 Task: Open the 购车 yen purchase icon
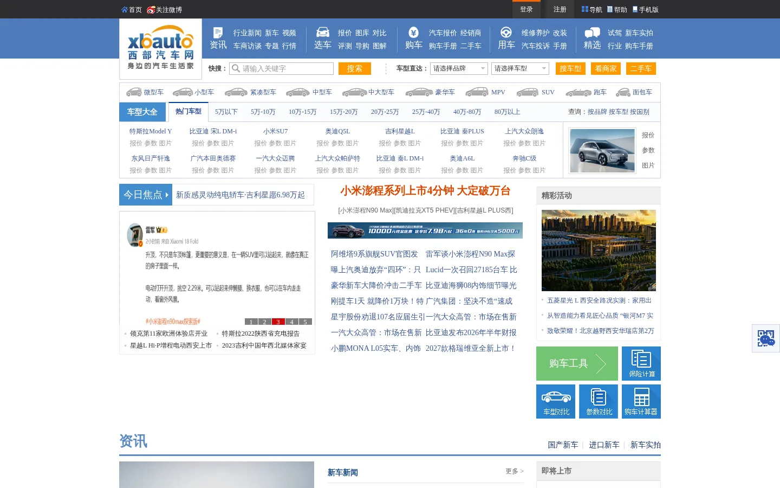[x=413, y=33]
